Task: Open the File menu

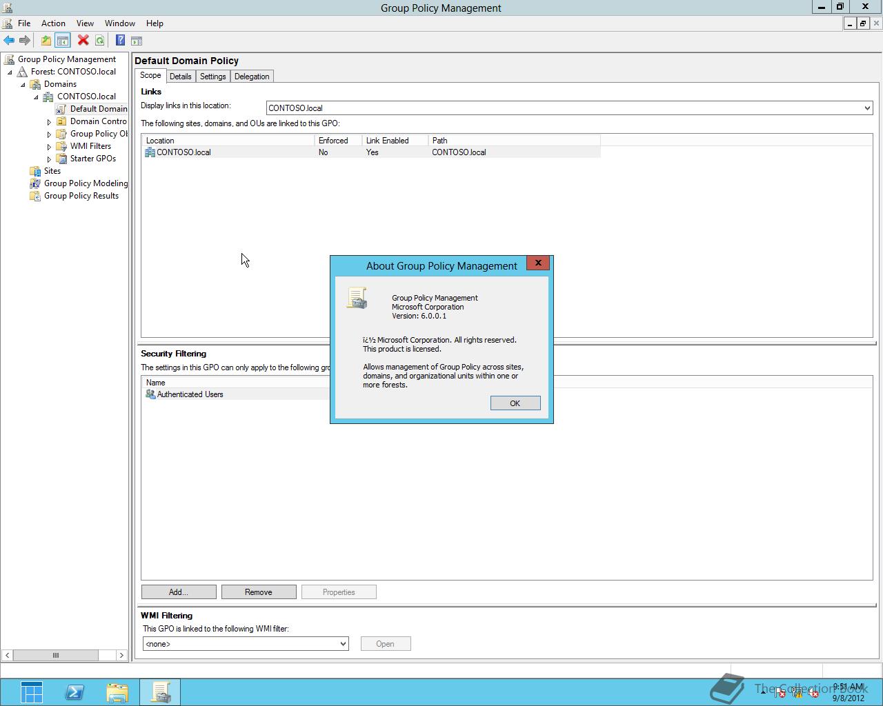Action: pos(24,23)
